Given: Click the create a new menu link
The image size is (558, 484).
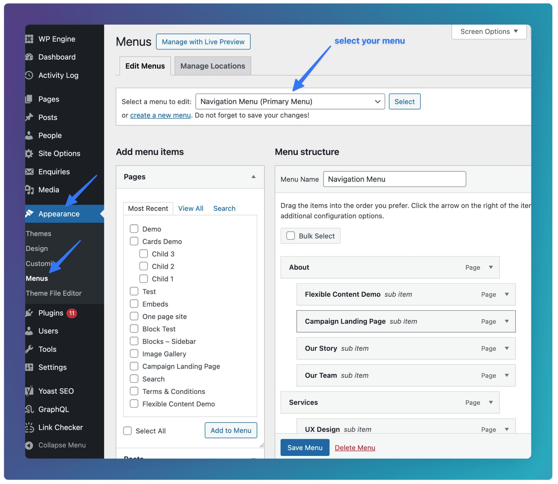Looking at the screenshot, I should point(160,115).
